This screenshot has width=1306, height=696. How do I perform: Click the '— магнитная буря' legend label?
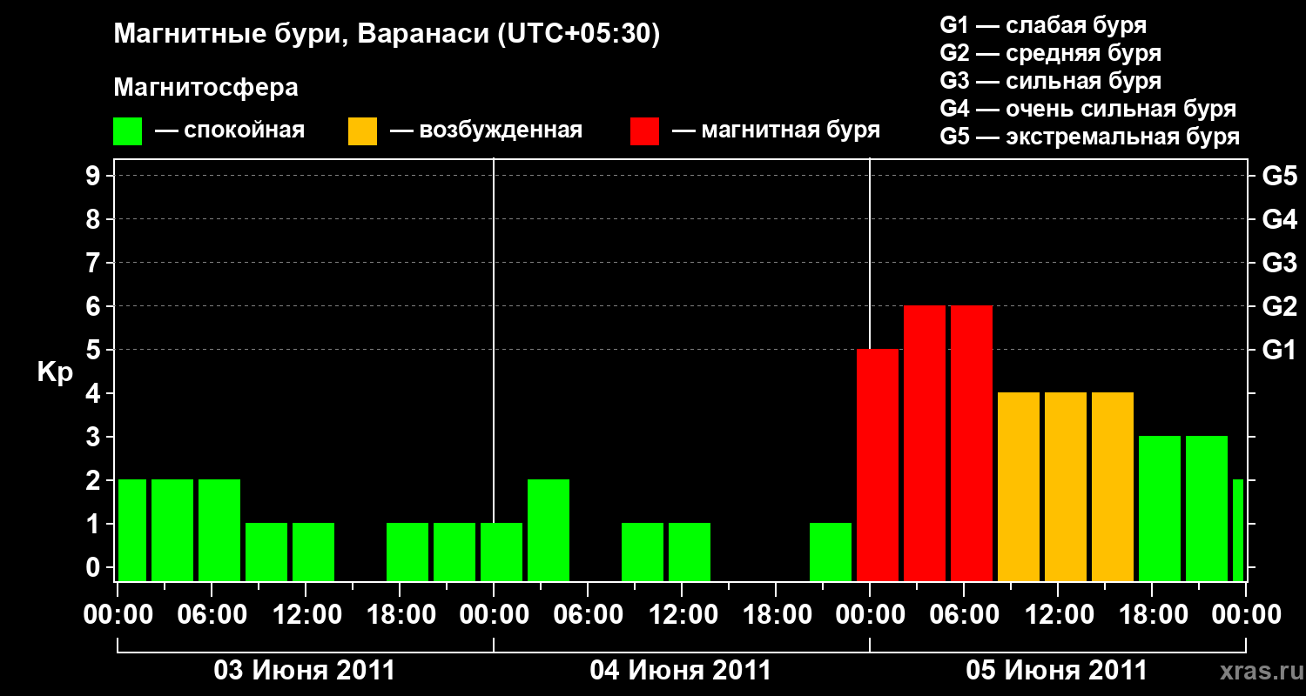coord(777,130)
